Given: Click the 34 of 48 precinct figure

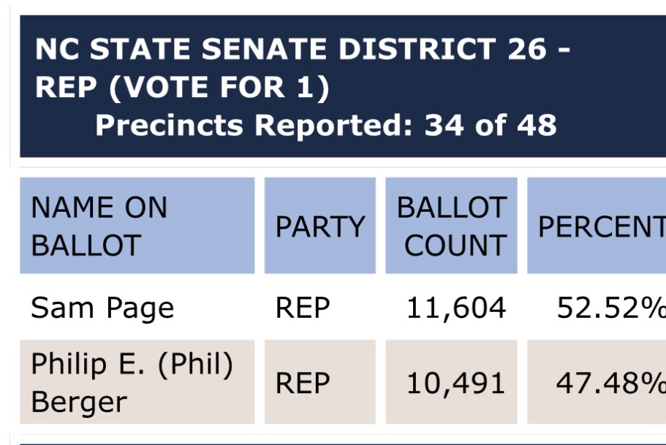Looking at the screenshot, I should click(491, 126).
